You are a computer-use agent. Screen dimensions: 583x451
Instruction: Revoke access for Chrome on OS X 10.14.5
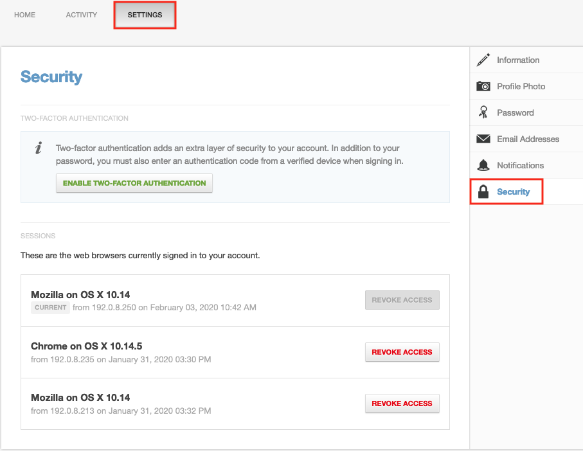tap(402, 352)
